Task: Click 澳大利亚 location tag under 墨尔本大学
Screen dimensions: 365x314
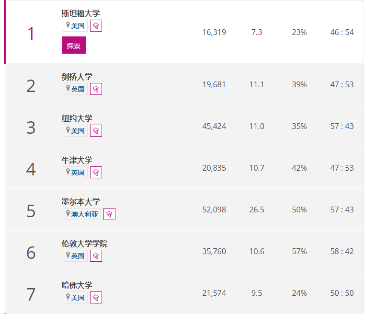Action: (x=81, y=214)
